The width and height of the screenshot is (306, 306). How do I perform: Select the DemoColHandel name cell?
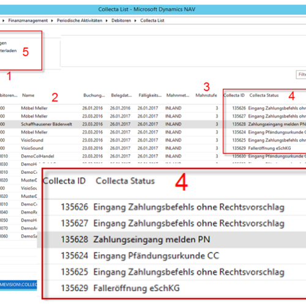pyautogui.click(x=37, y=156)
